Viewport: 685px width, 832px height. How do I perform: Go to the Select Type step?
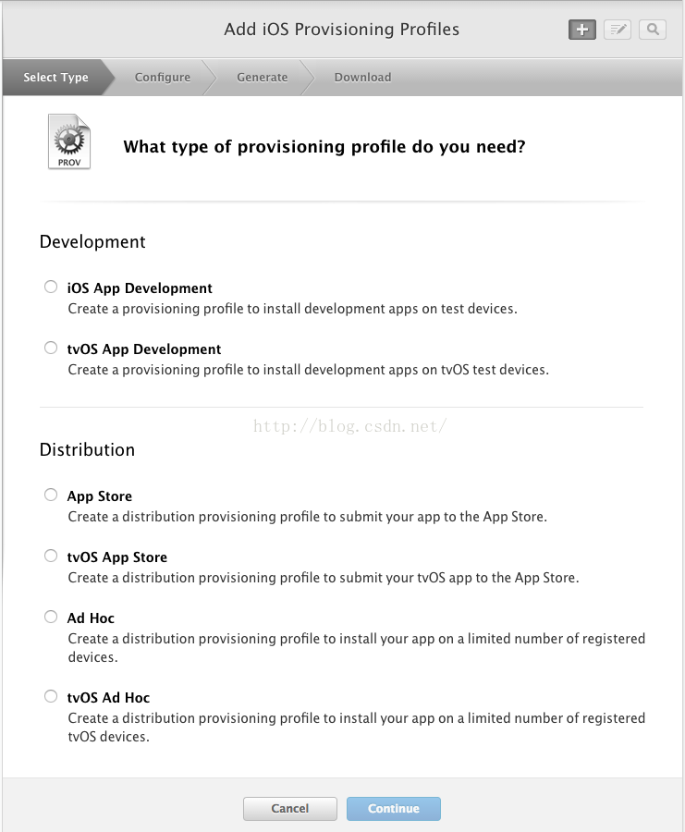click(x=55, y=78)
